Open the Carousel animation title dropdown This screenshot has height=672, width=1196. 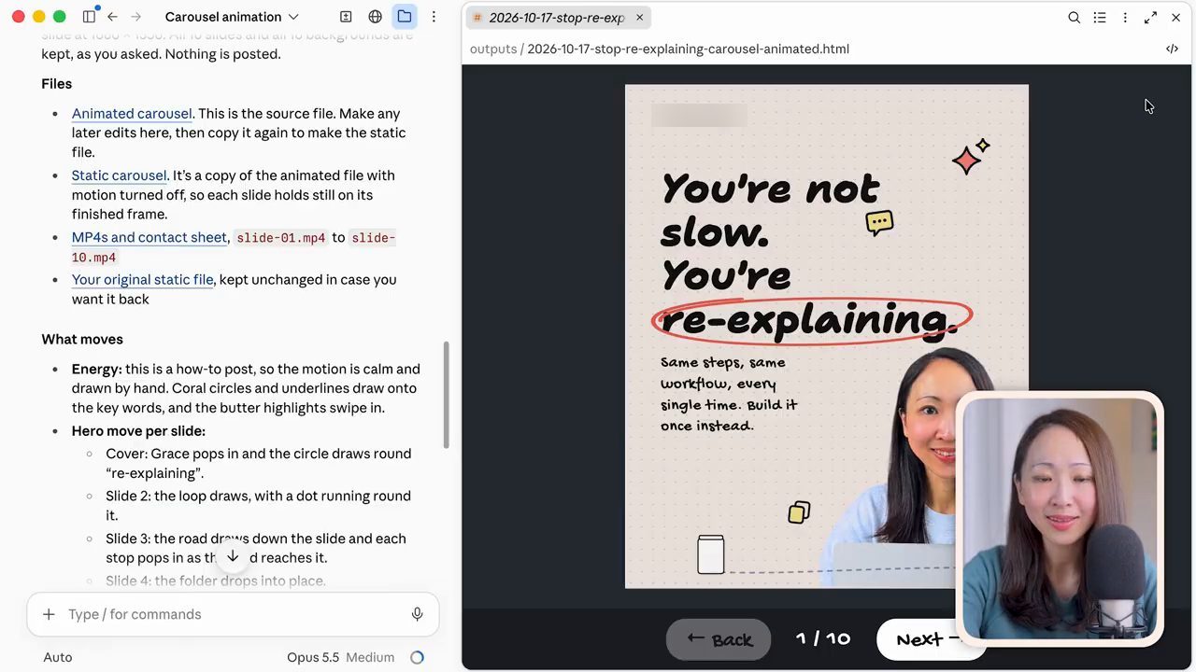pyautogui.click(x=232, y=17)
